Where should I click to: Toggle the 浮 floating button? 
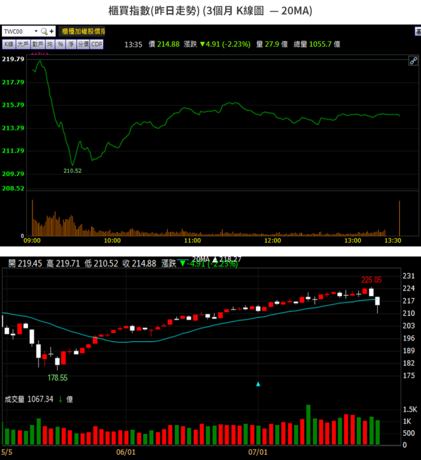(71, 44)
